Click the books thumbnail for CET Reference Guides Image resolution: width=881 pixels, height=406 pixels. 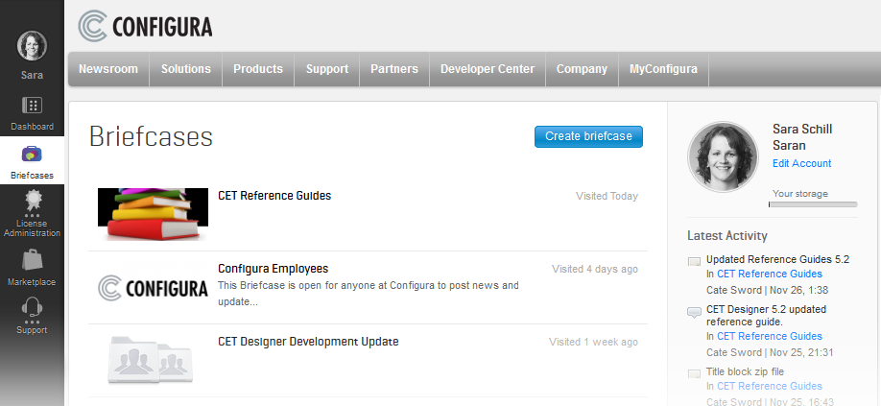coord(154,213)
